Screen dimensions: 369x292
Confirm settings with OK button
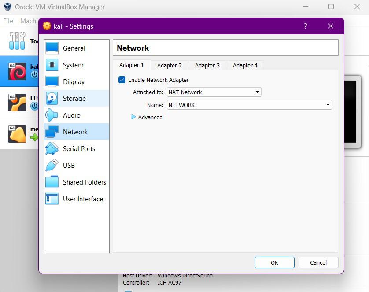click(x=274, y=262)
